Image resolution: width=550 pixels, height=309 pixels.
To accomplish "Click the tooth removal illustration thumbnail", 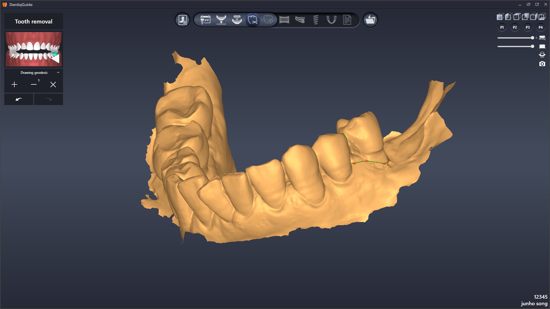I will [34, 49].
